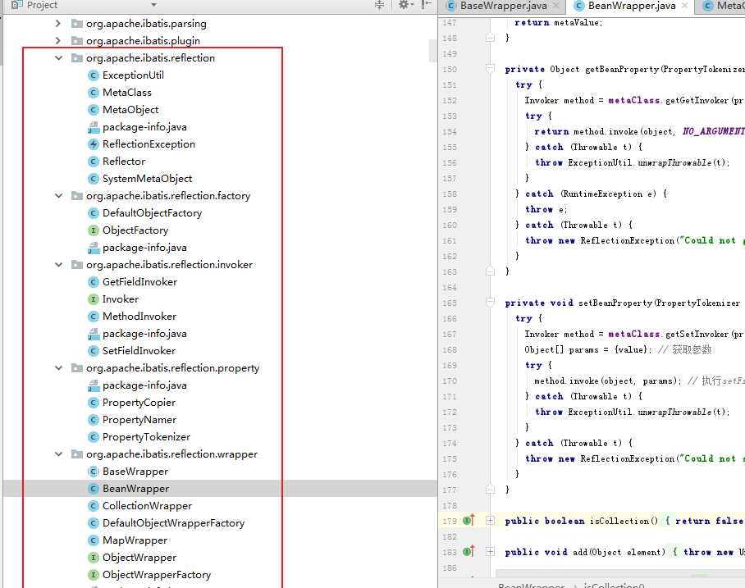The image size is (745, 588).
Task: Click BaseWrapper abstract class icon
Action: tap(94, 472)
